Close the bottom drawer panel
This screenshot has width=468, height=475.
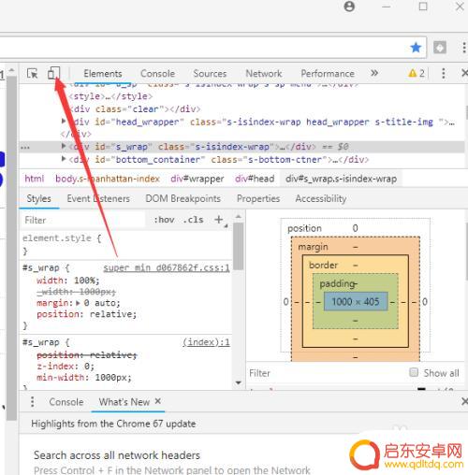[464, 401]
